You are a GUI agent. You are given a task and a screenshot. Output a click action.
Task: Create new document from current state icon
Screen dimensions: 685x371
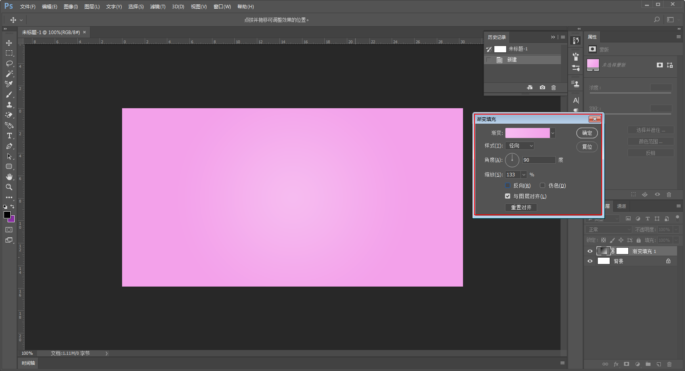tap(530, 88)
